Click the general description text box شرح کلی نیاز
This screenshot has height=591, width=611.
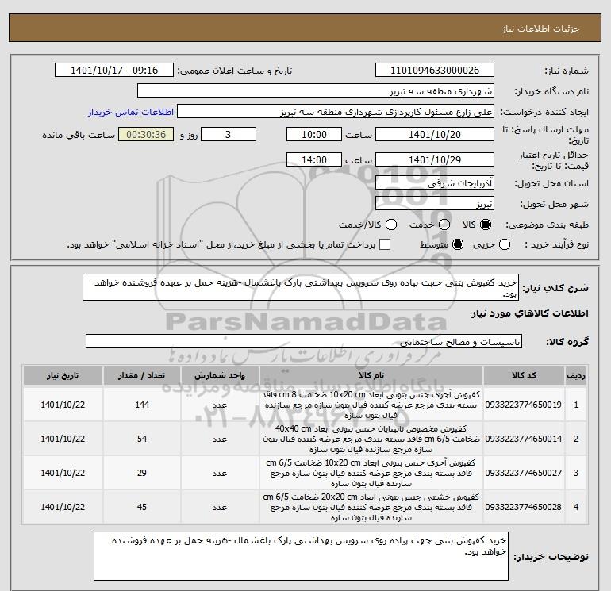(x=301, y=287)
